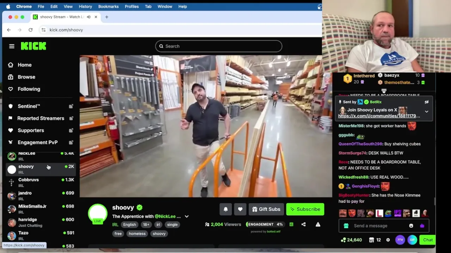451x253 pixels.
Task: Open a new browser tab
Action: (x=107, y=17)
